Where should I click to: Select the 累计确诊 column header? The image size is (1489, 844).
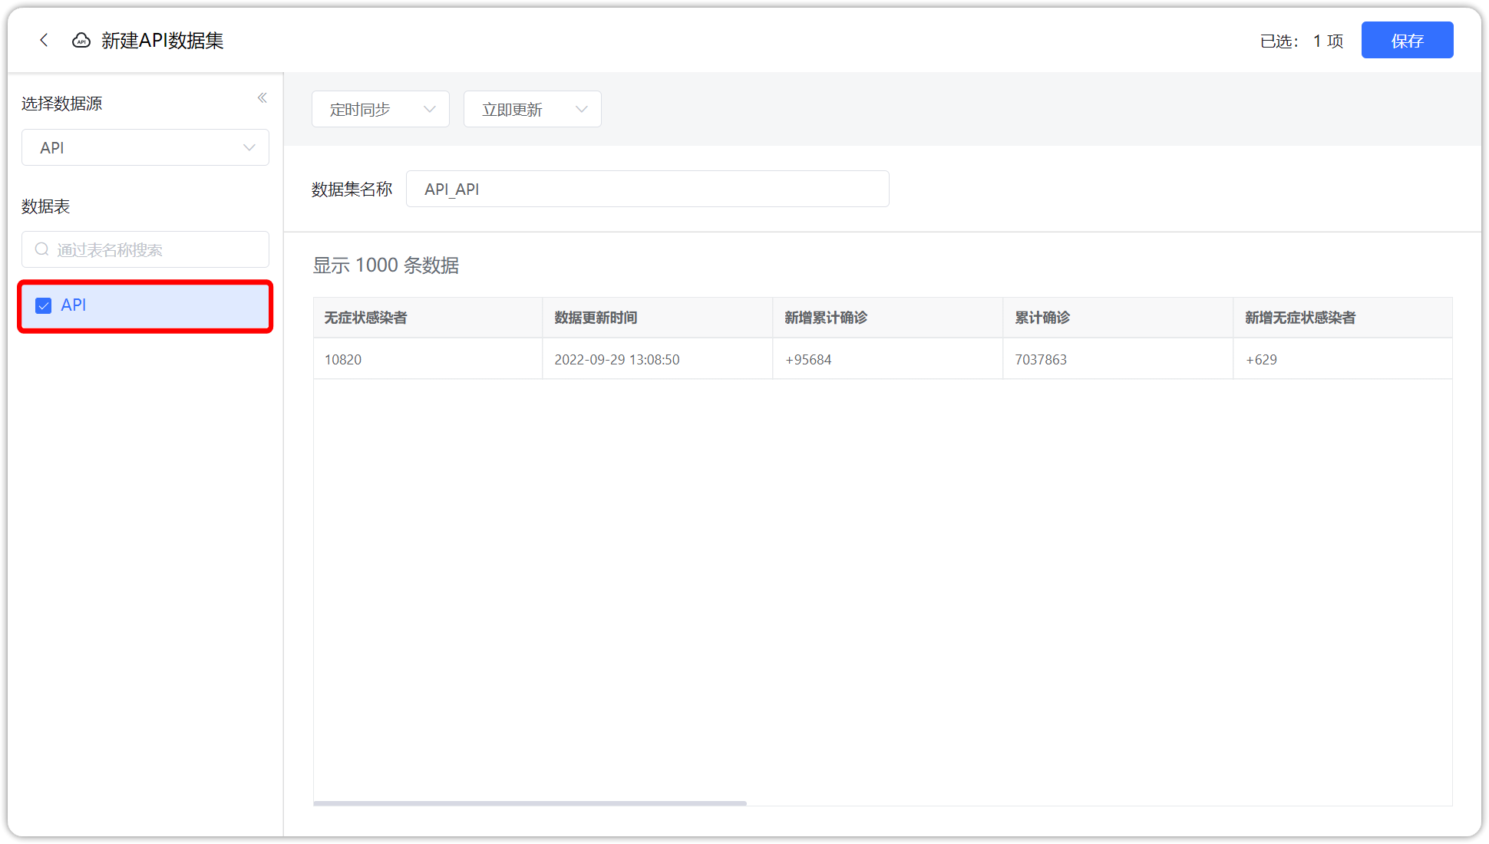[1042, 318]
